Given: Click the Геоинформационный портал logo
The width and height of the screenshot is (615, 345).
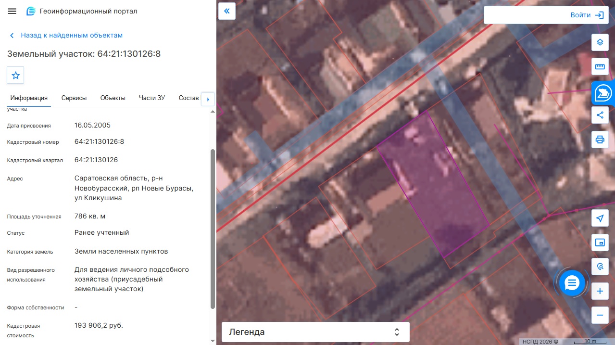Looking at the screenshot, I should (82, 11).
